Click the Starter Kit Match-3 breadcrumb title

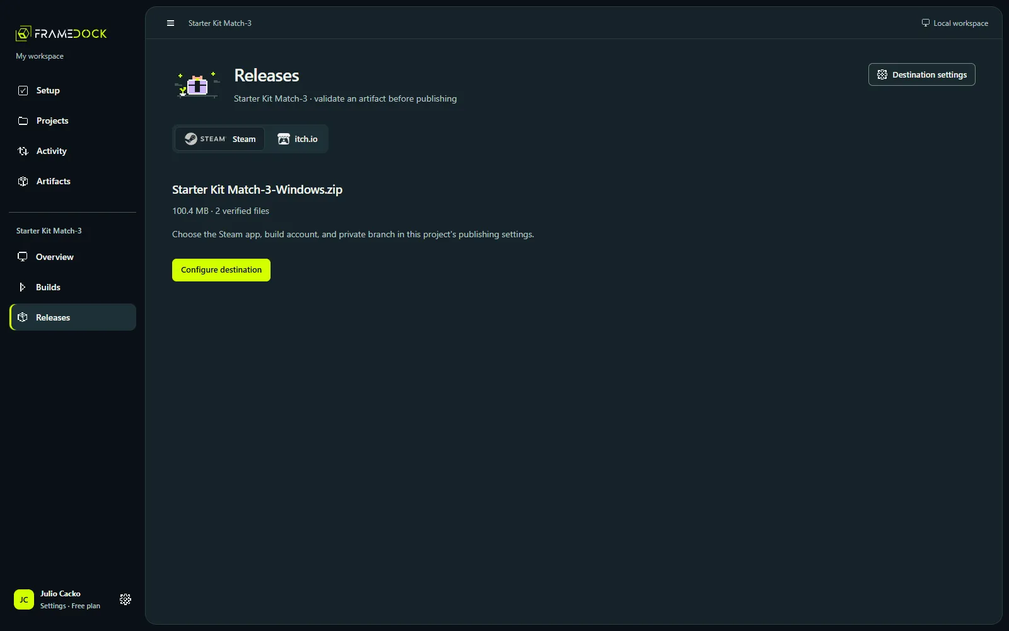tap(220, 23)
